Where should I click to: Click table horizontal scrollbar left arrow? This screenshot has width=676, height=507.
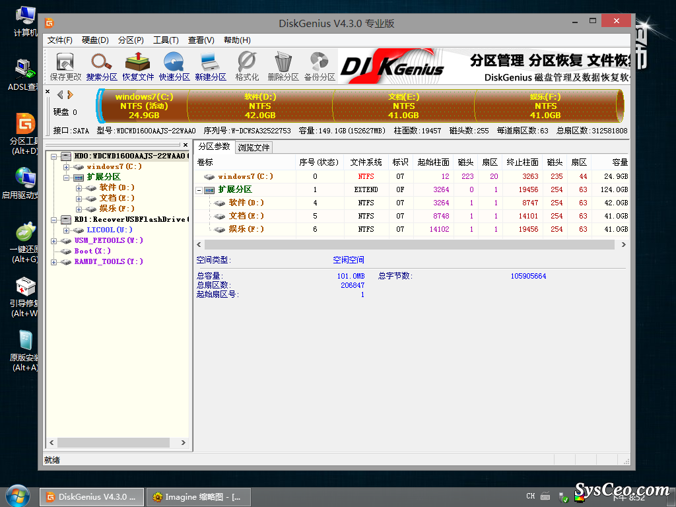(x=199, y=244)
